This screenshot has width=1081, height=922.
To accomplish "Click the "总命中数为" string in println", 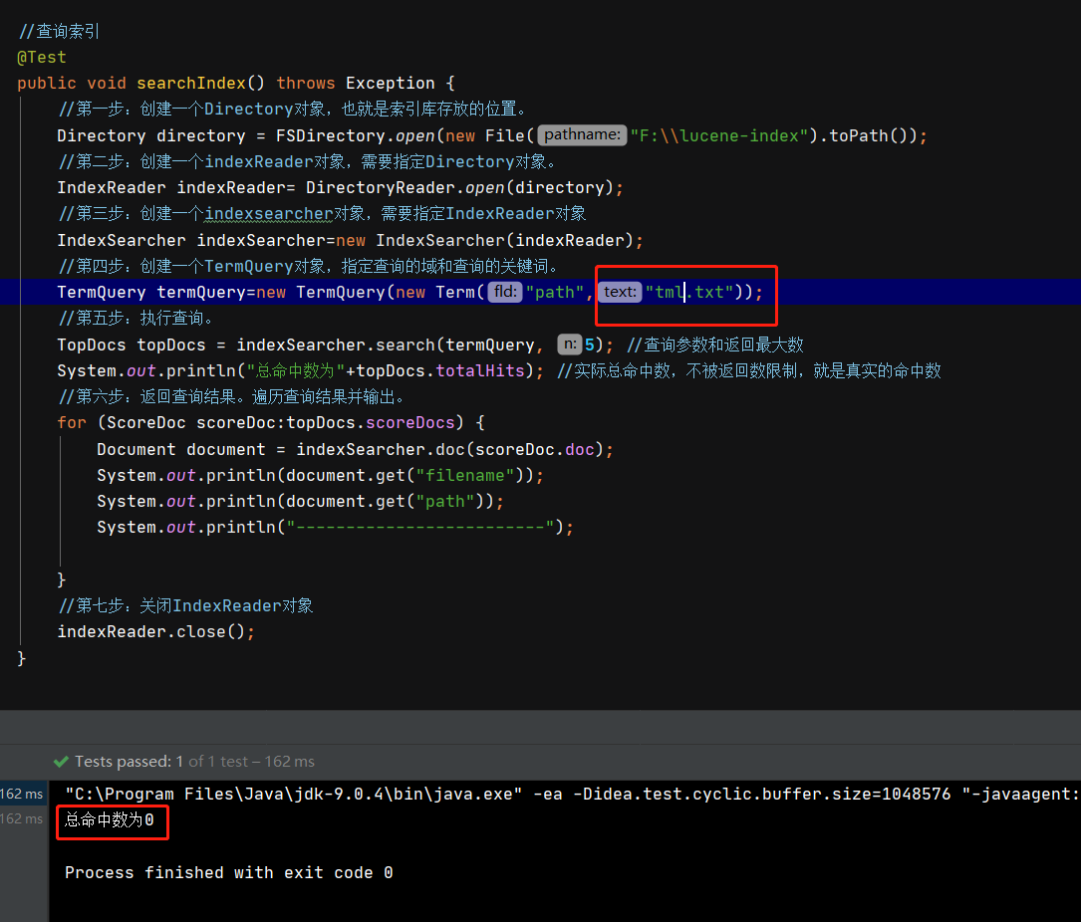I will [x=296, y=370].
